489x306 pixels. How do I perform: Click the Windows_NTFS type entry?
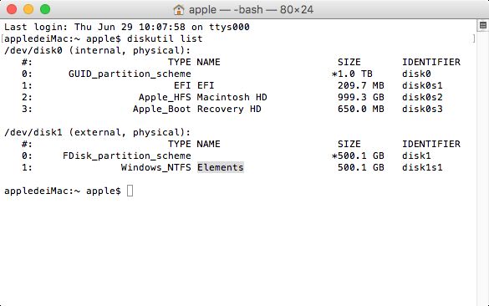pos(156,167)
